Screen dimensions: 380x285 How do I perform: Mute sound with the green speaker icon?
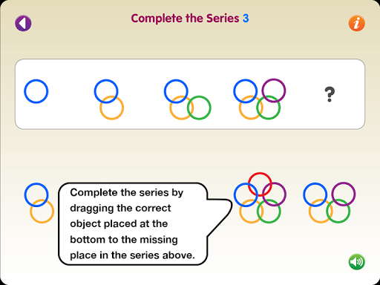pos(356,262)
